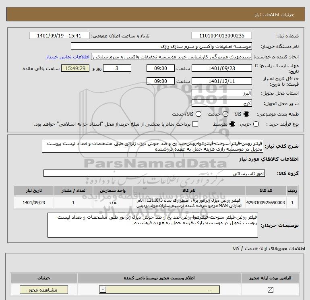The height and width of the screenshot is (300, 310).
Task: Click the جزئیات column header
Action: pos(44,278)
